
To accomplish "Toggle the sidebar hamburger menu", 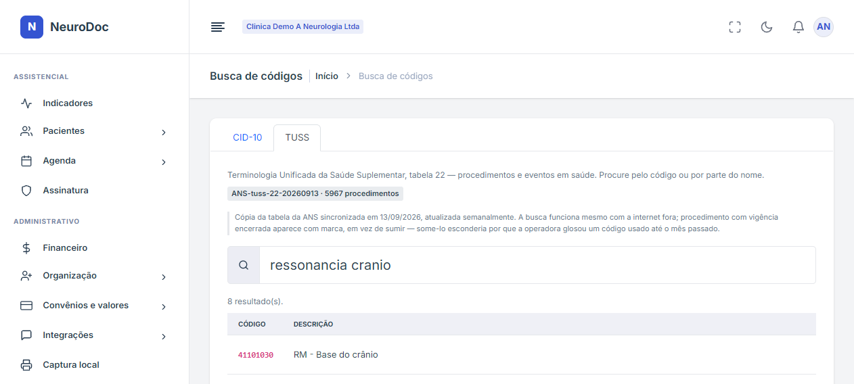I will click(217, 27).
